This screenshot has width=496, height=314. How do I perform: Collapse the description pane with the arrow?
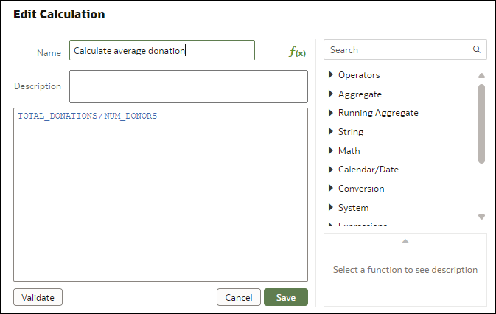coord(405,241)
